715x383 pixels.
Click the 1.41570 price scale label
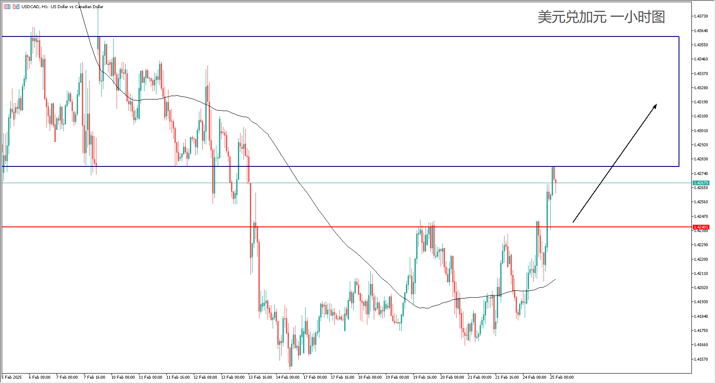click(x=701, y=359)
